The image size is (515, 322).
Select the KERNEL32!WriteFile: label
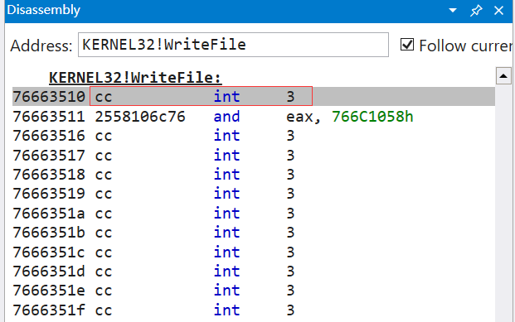pyautogui.click(x=135, y=78)
